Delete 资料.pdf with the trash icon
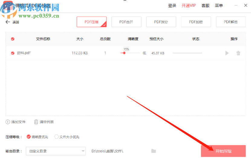Viewport: 251px width, 161px height. 238,53
